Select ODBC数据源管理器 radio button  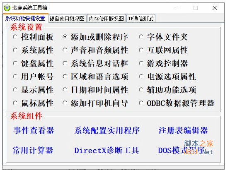point(141,103)
